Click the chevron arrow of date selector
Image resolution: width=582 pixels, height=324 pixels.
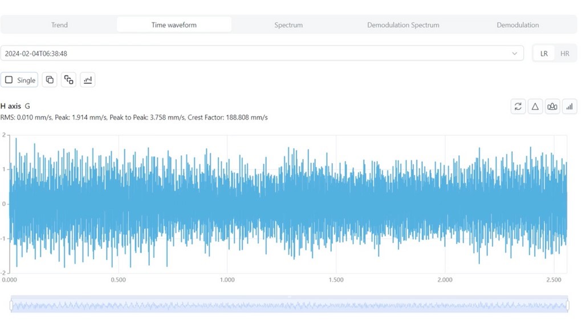(x=515, y=54)
